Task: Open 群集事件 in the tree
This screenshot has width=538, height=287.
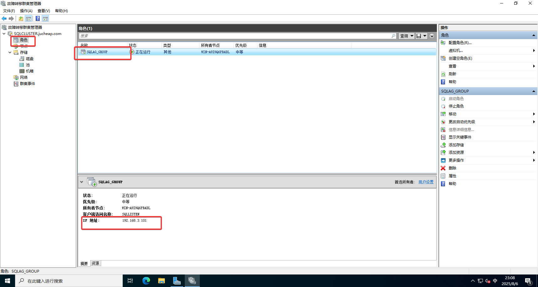Action: pos(28,84)
